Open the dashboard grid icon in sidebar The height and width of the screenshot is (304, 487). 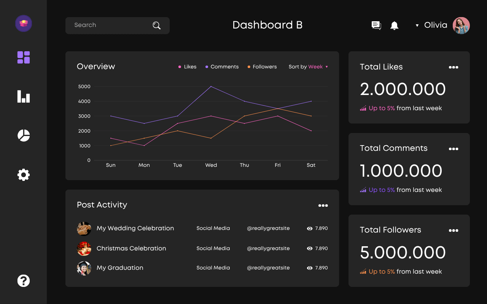(x=24, y=57)
